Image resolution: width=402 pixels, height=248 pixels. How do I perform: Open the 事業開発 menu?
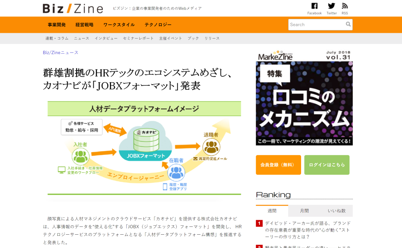point(57,25)
